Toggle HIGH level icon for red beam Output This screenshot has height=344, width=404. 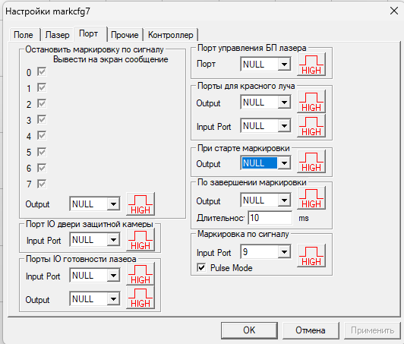point(311,102)
